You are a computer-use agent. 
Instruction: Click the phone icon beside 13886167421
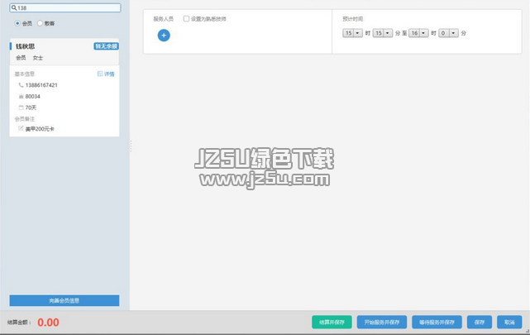(x=21, y=85)
